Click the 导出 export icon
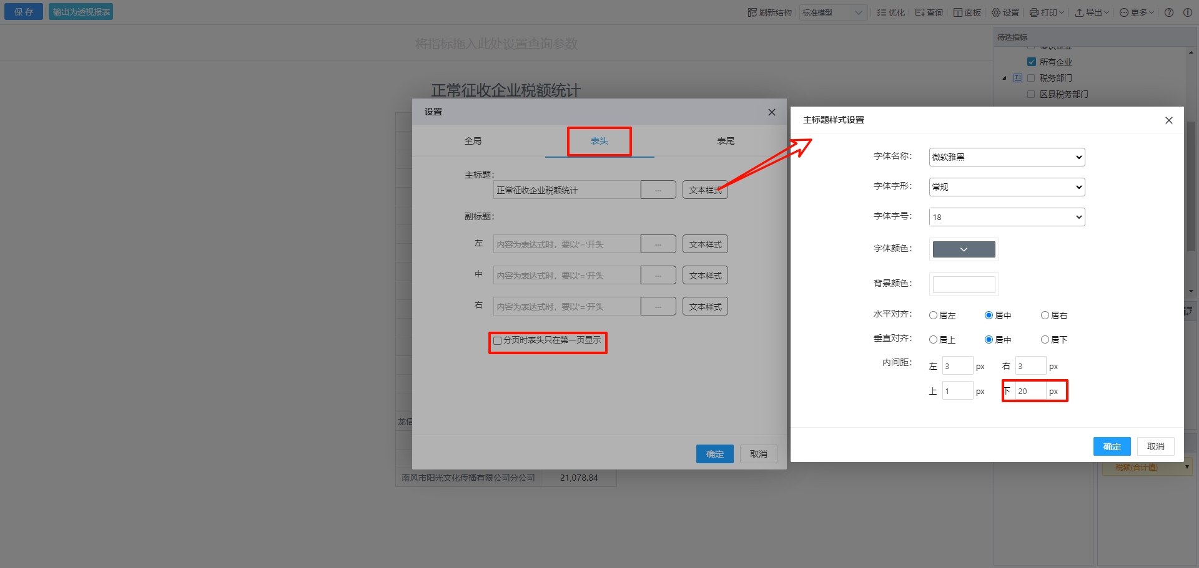Screen dimensions: 1199x568 tap(1079, 12)
